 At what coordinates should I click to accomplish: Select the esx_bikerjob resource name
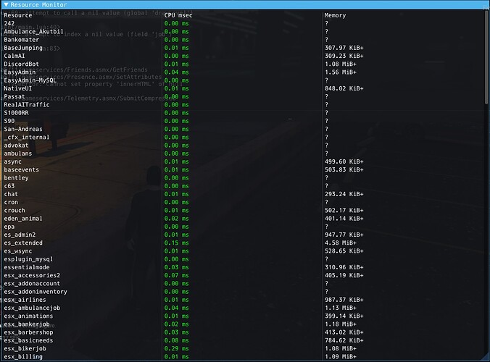pos(25,348)
